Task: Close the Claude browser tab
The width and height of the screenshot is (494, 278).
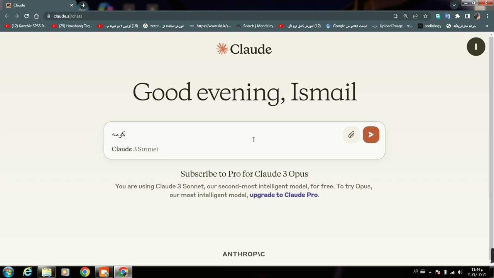Action: [x=71, y=5]
